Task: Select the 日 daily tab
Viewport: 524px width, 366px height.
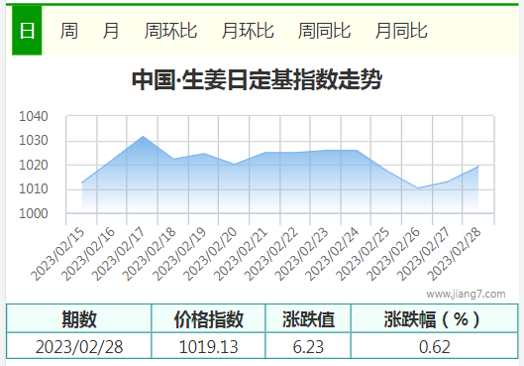Action: 27,31
